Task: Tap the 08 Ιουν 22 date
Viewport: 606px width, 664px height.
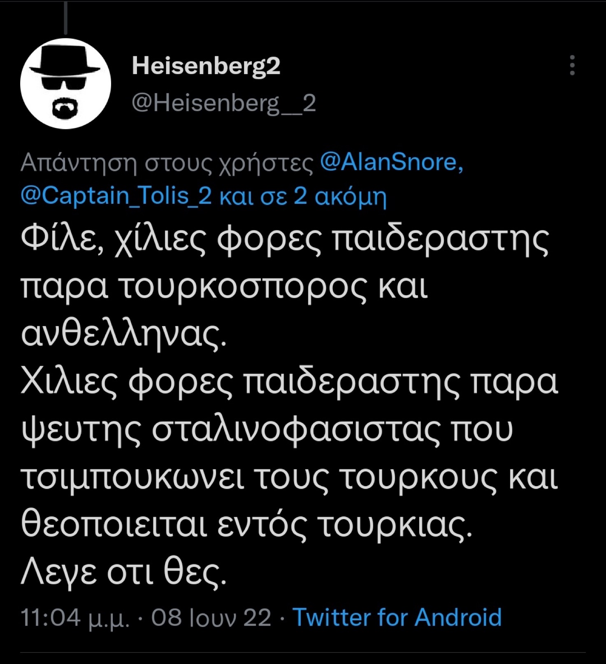Action: click(211, 617)
